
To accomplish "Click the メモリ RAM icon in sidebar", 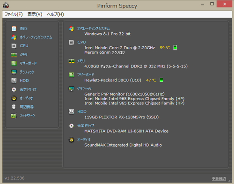I will [x=14, y=55].
